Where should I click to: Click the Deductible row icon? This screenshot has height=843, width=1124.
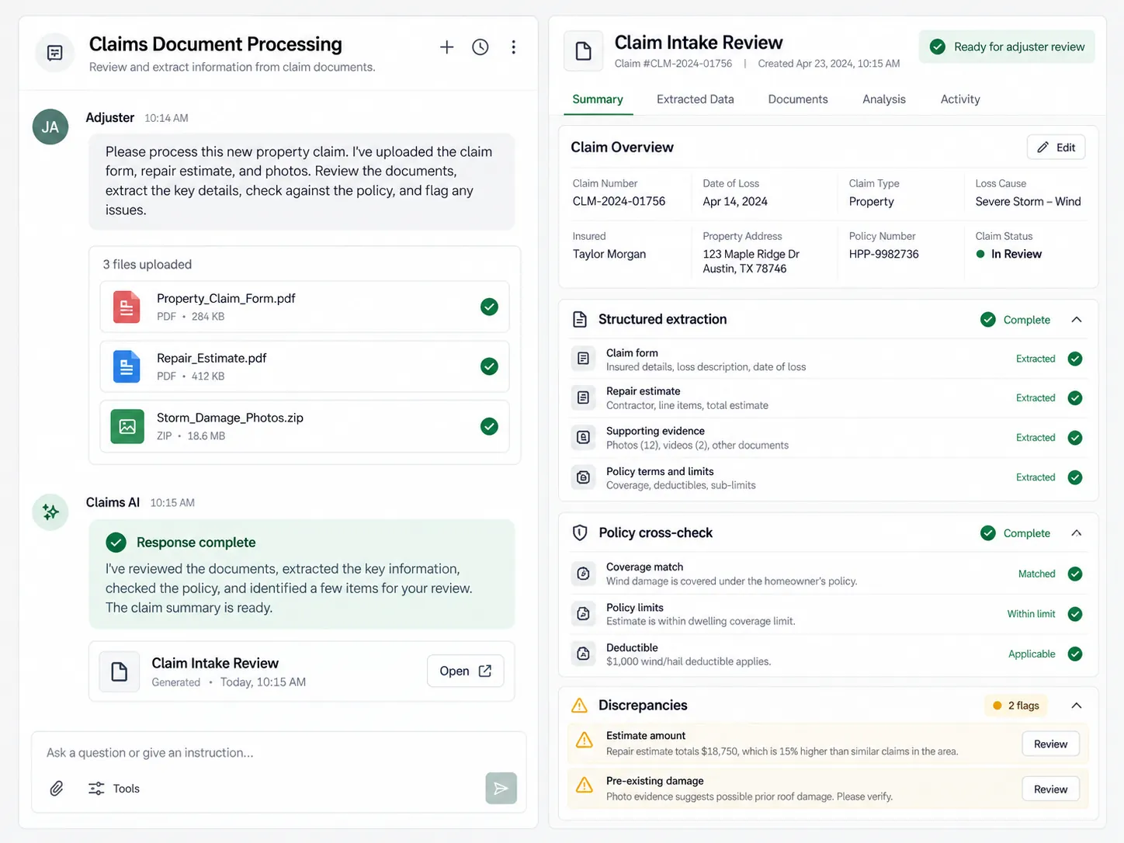pyautogui.click(x=583, y=654)
